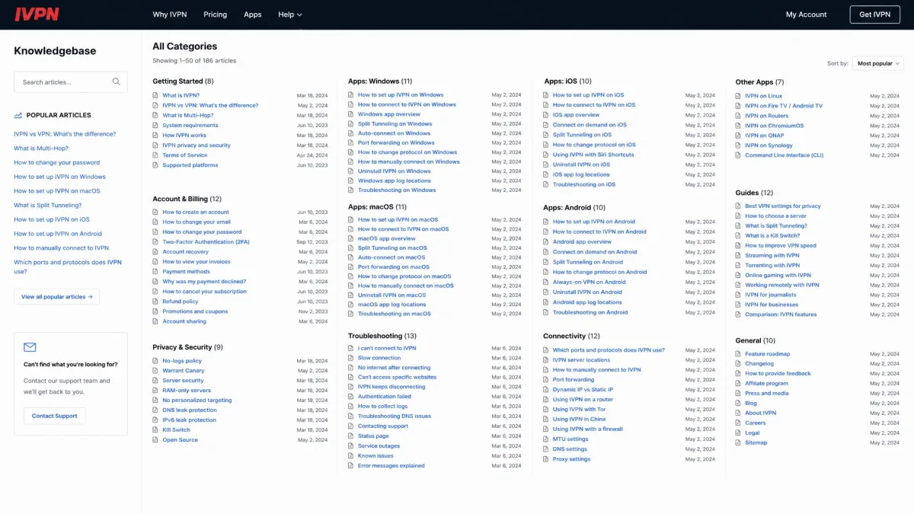
Task: Open 'Using IVPN with Siri Shortcuts' article
Action: pos(593,155)
